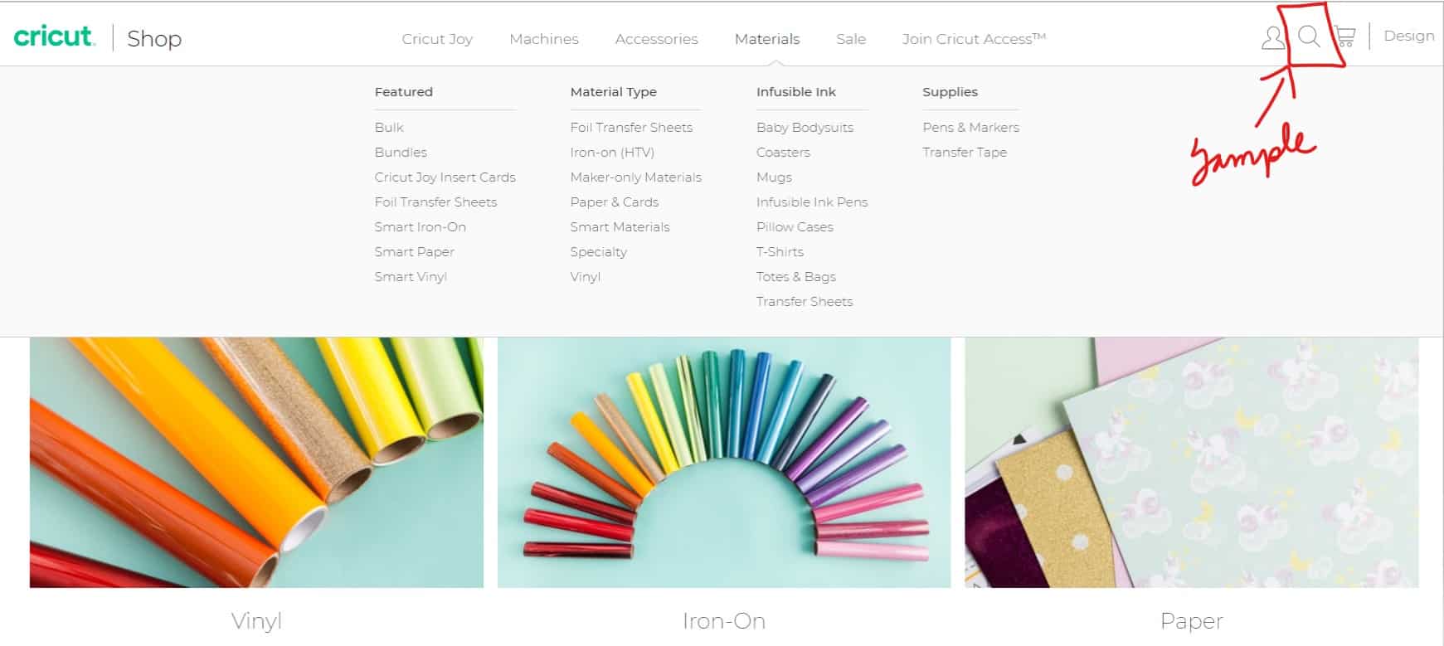This screenshot has width=1444, height=646.
Task: Select Smart Vinyl under Featured
Action: click(x=411, y=277)
